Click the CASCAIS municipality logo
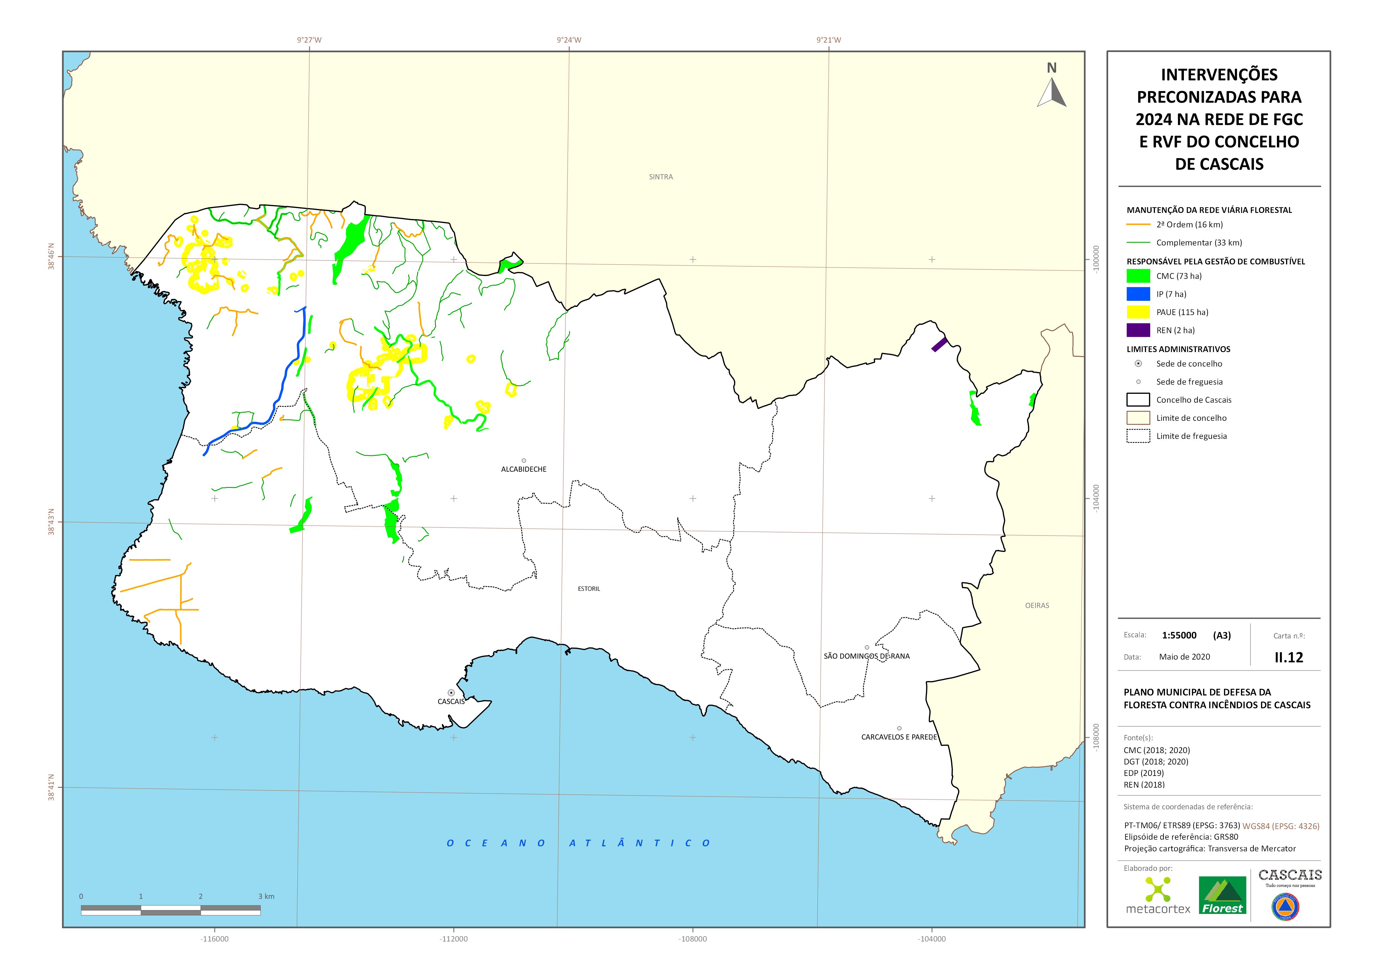This screenshot has width=1381, height=976. pos(1290,878)
